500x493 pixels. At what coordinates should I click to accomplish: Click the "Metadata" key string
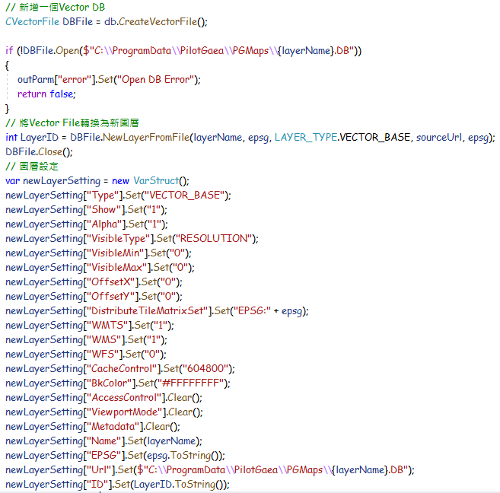point(114,426)
